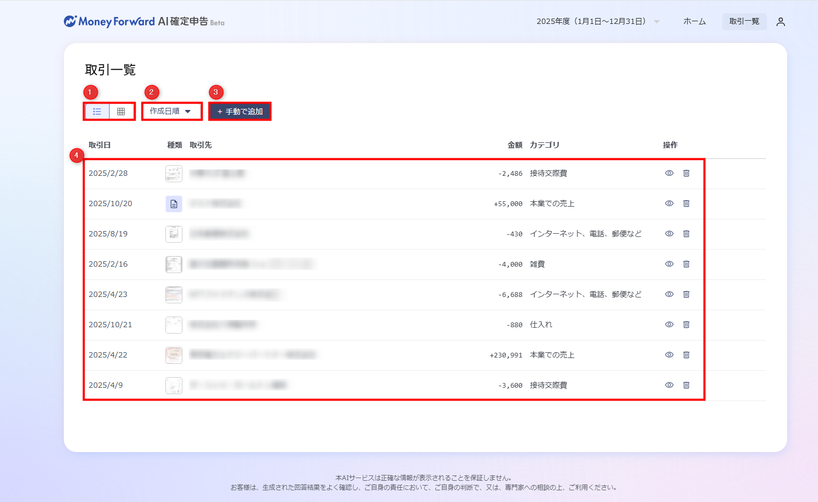Image resolution: width=818 pixels, height=502 pixels.
Task: Open the 2025年度 fiscal year selector
Action: coord(597,22)
